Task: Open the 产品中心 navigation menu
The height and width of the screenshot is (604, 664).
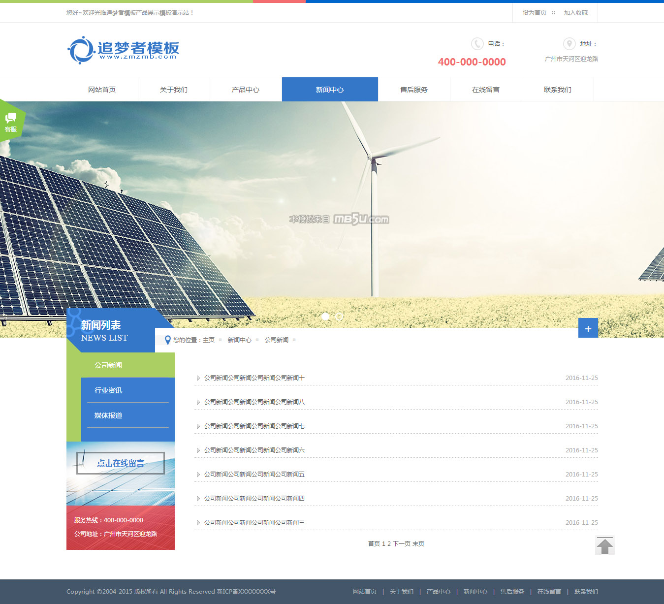Action: (x=246, y=90)
